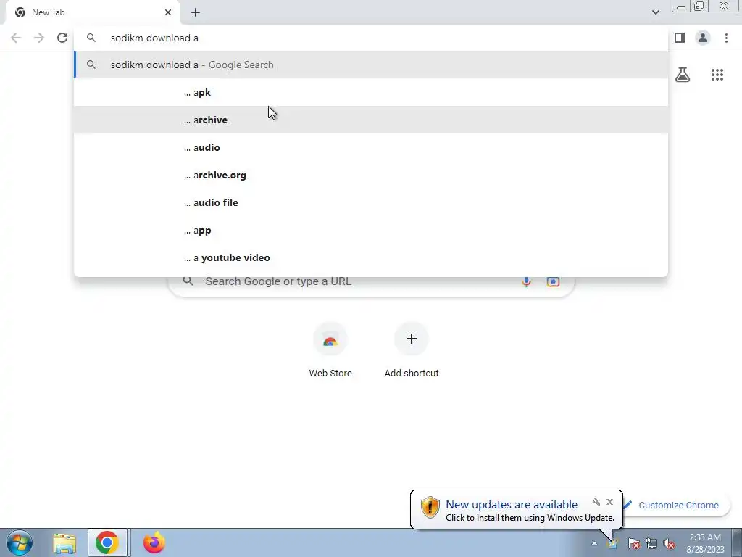Viewport: 742px width, 557px height.
Task: Open the Windows Start menu
Action: click(19, 542)
